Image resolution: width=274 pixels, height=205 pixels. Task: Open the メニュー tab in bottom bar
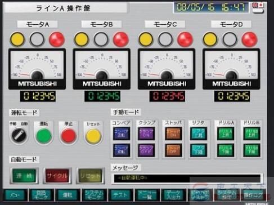tap(15, 195)
